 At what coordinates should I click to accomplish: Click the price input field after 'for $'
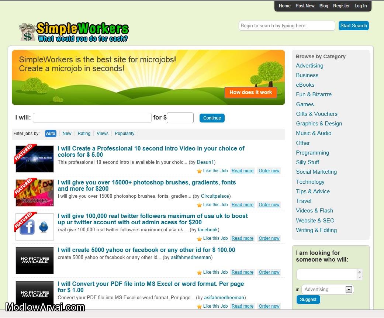click(180, 118)
